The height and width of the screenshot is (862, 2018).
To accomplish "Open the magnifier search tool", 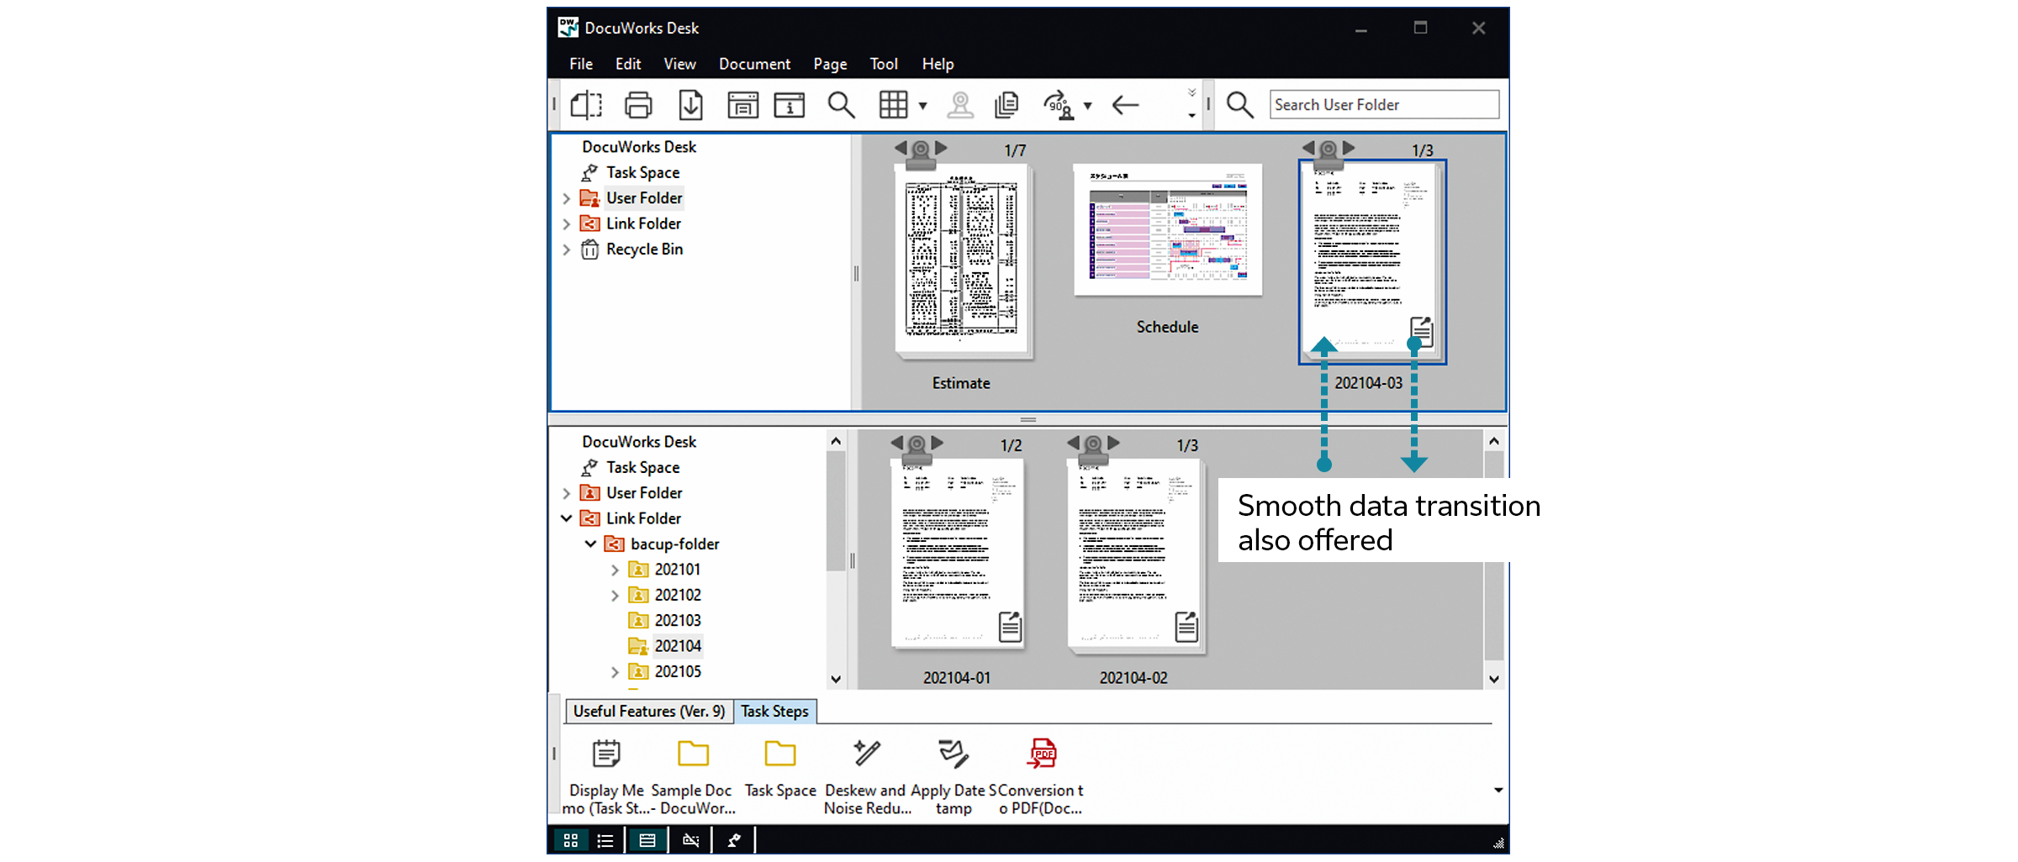I will click(842, 104).
